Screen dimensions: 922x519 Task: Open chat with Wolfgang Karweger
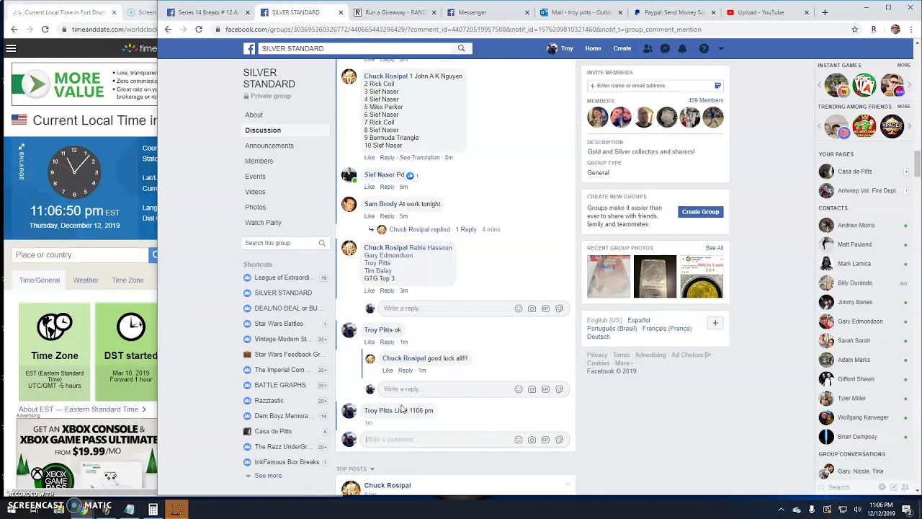click(x=863, y=417)
